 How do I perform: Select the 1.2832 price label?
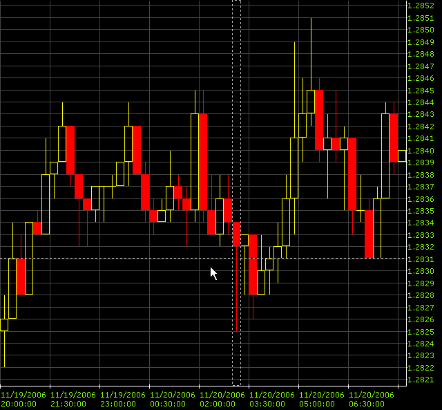pyautogui.click(x=421, y=248)
